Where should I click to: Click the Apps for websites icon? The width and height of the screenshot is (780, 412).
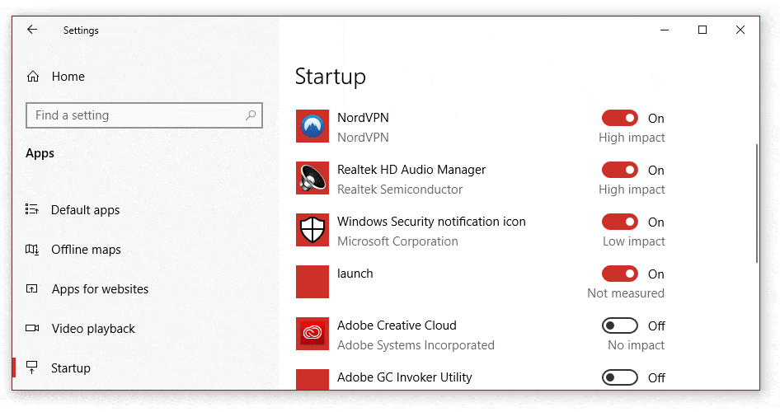pyautogui.click(x=32, y=288)
